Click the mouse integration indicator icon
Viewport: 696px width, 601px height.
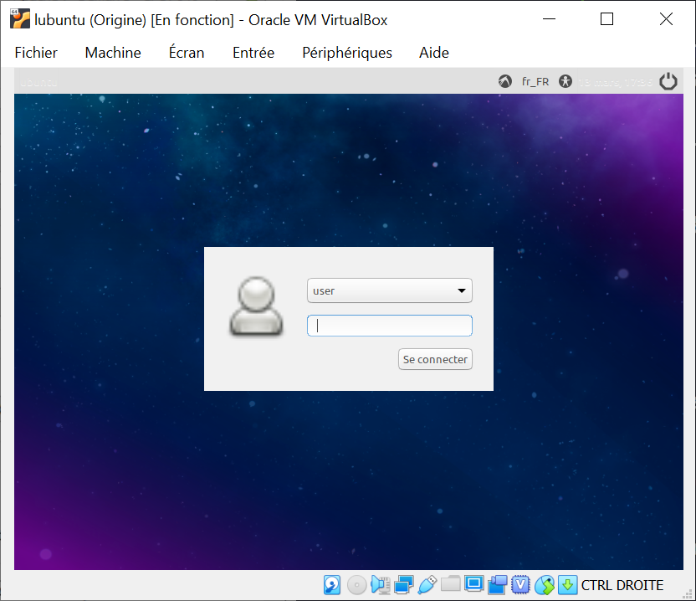(x=545, y=585)
